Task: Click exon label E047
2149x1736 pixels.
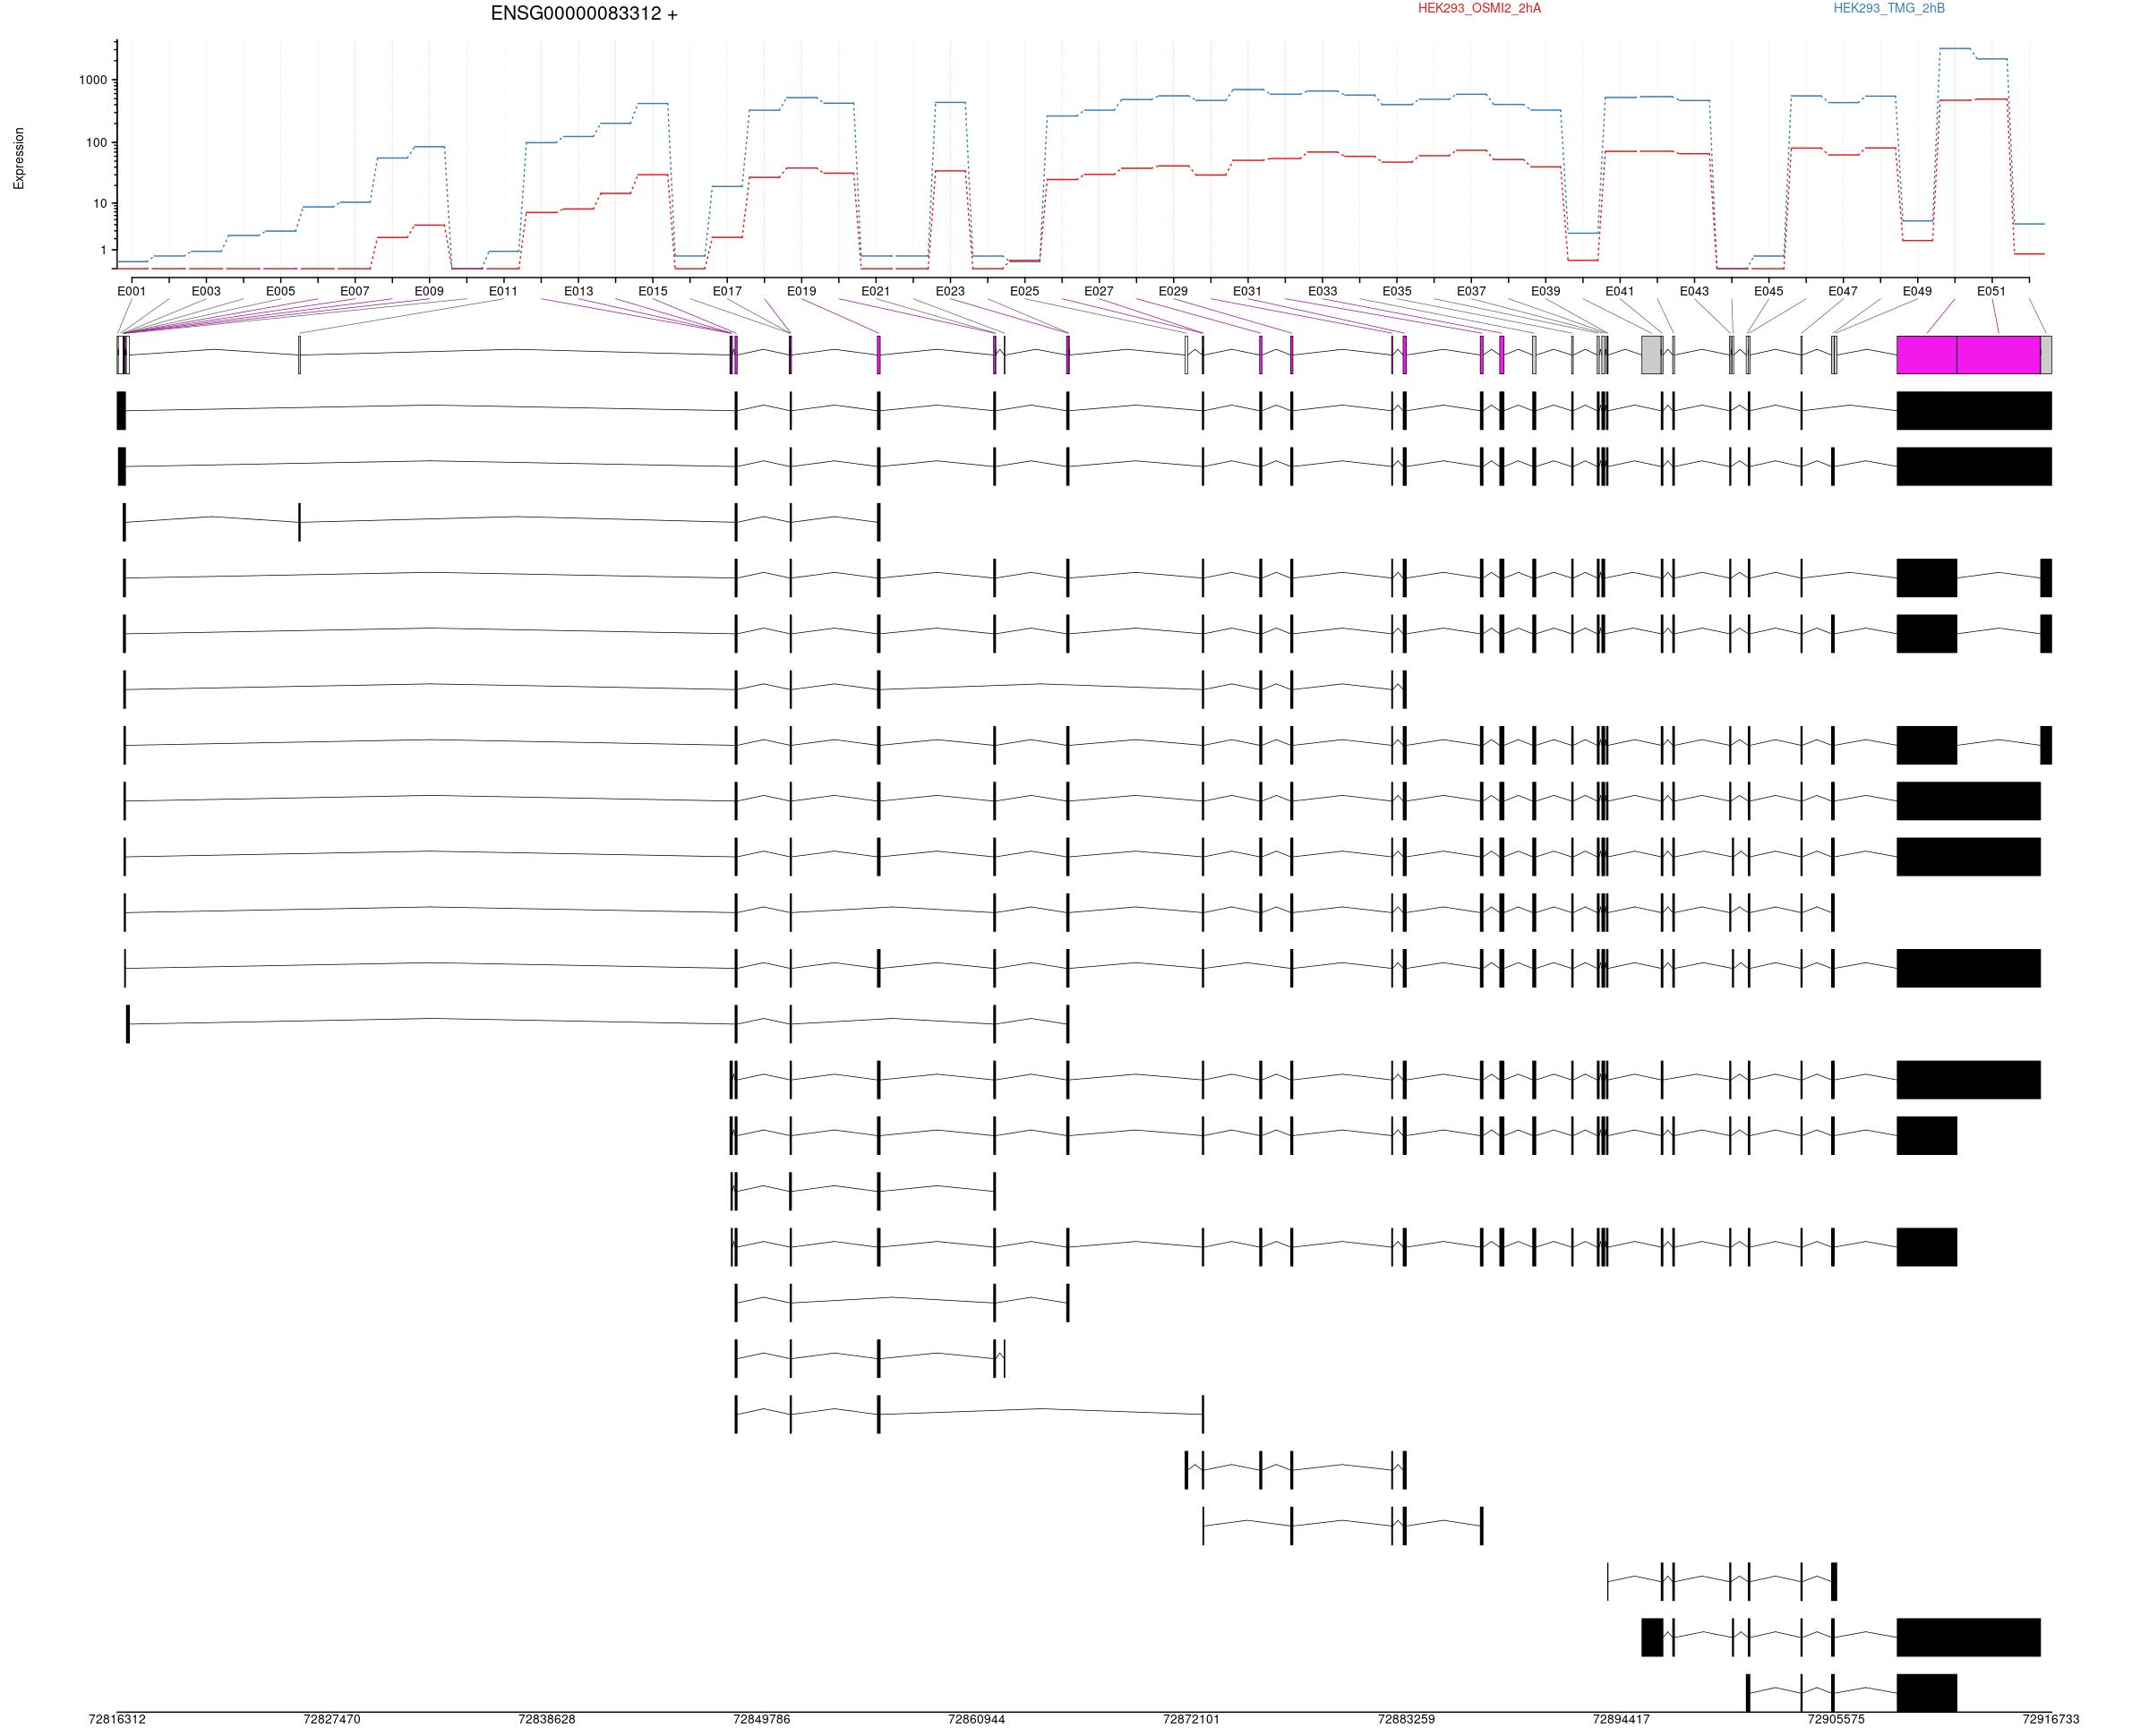Action: 1843,292
